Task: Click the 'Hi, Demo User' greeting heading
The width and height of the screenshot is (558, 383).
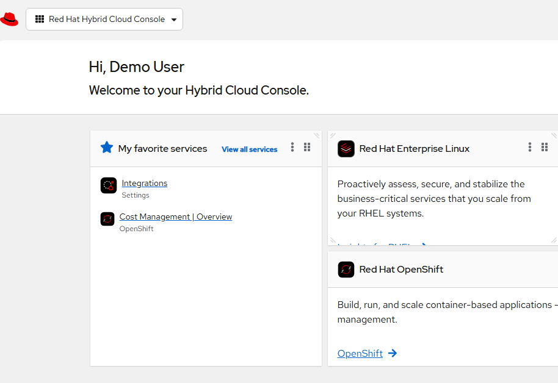Action: pyautogui.click(x=137, y=67)
